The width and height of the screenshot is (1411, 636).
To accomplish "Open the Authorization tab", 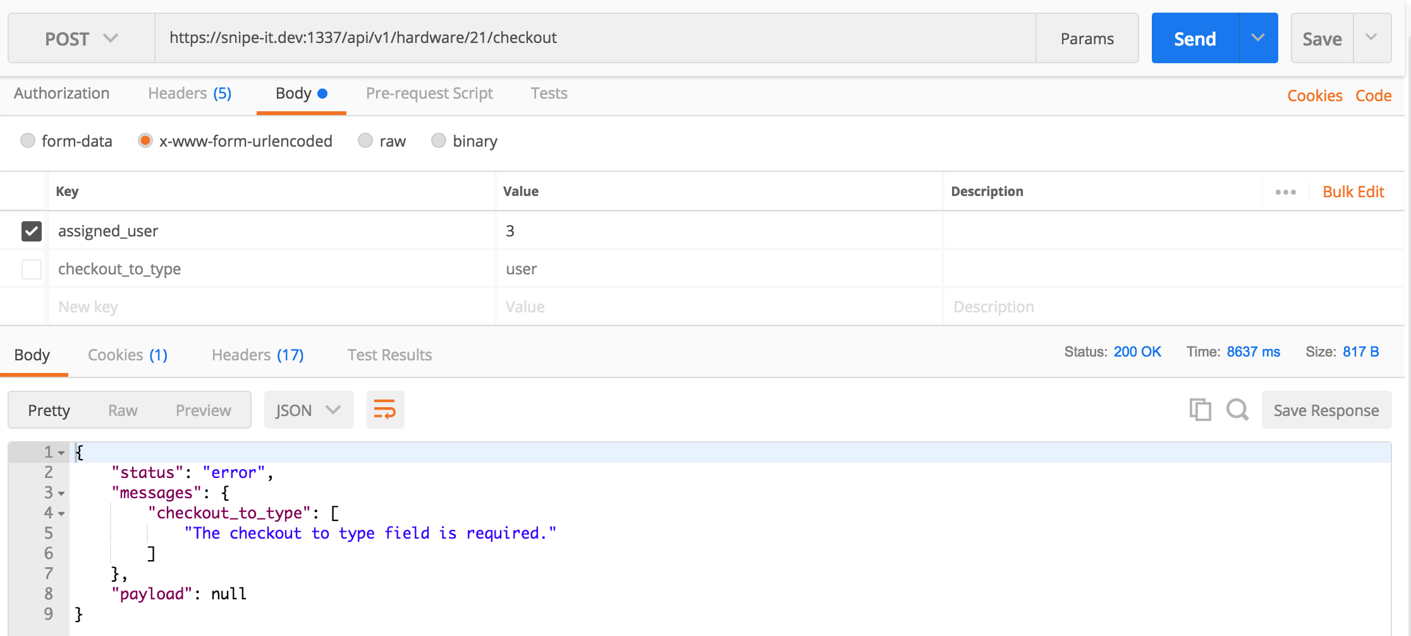I will [x=61, y=93].
